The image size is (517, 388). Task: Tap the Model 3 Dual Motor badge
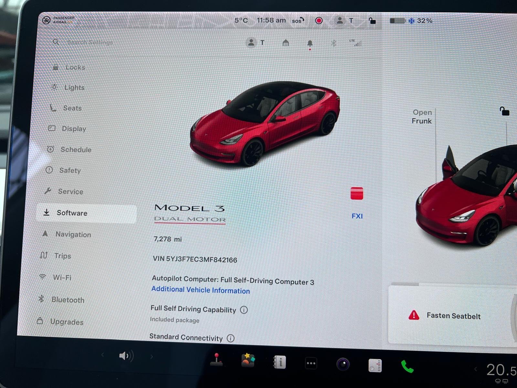190,213
